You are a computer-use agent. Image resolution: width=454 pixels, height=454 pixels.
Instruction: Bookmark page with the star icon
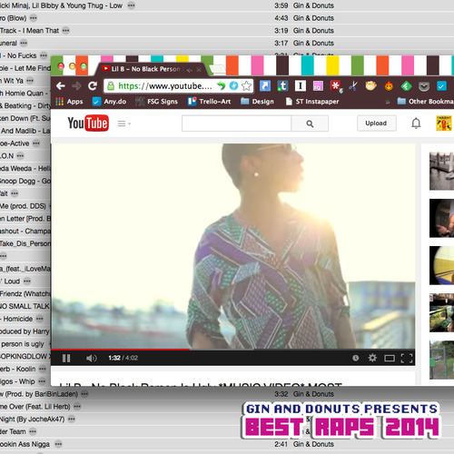[x=247, y=86]
